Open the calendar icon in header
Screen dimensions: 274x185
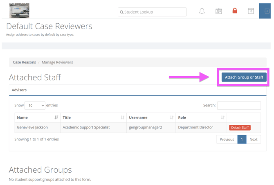click(x=251, y=11)
